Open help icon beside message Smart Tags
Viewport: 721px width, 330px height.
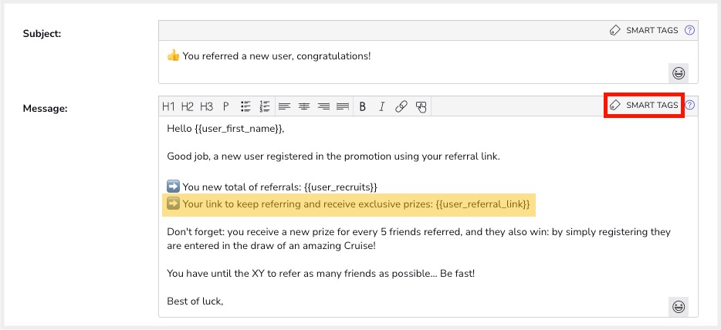(x=690, y=105)
